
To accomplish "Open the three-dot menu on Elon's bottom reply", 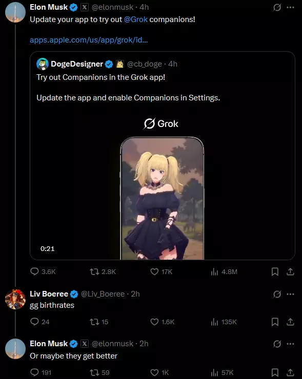I will point(290,344).
